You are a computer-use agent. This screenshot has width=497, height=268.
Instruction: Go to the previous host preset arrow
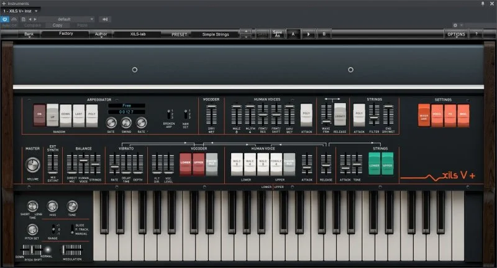pyautogui.click(x=30, y=19)
